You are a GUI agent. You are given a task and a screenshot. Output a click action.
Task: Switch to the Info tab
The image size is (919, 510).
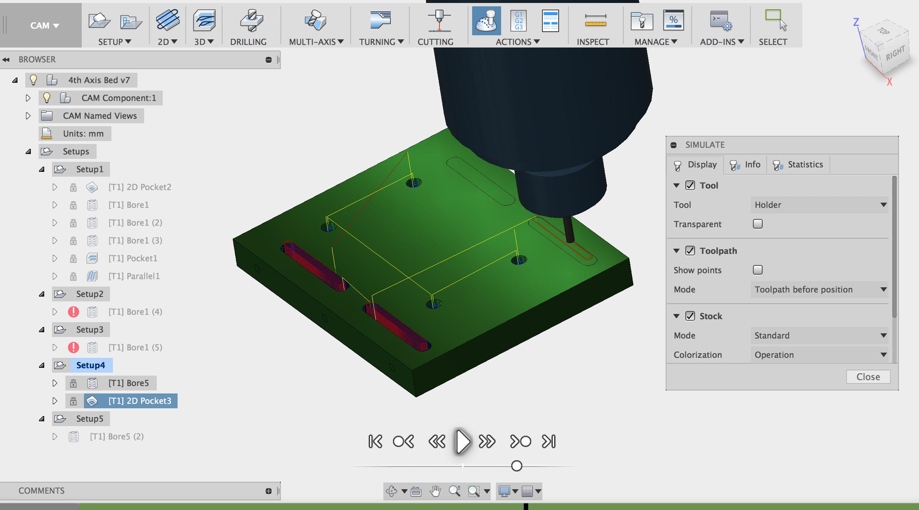coord(745,164)
